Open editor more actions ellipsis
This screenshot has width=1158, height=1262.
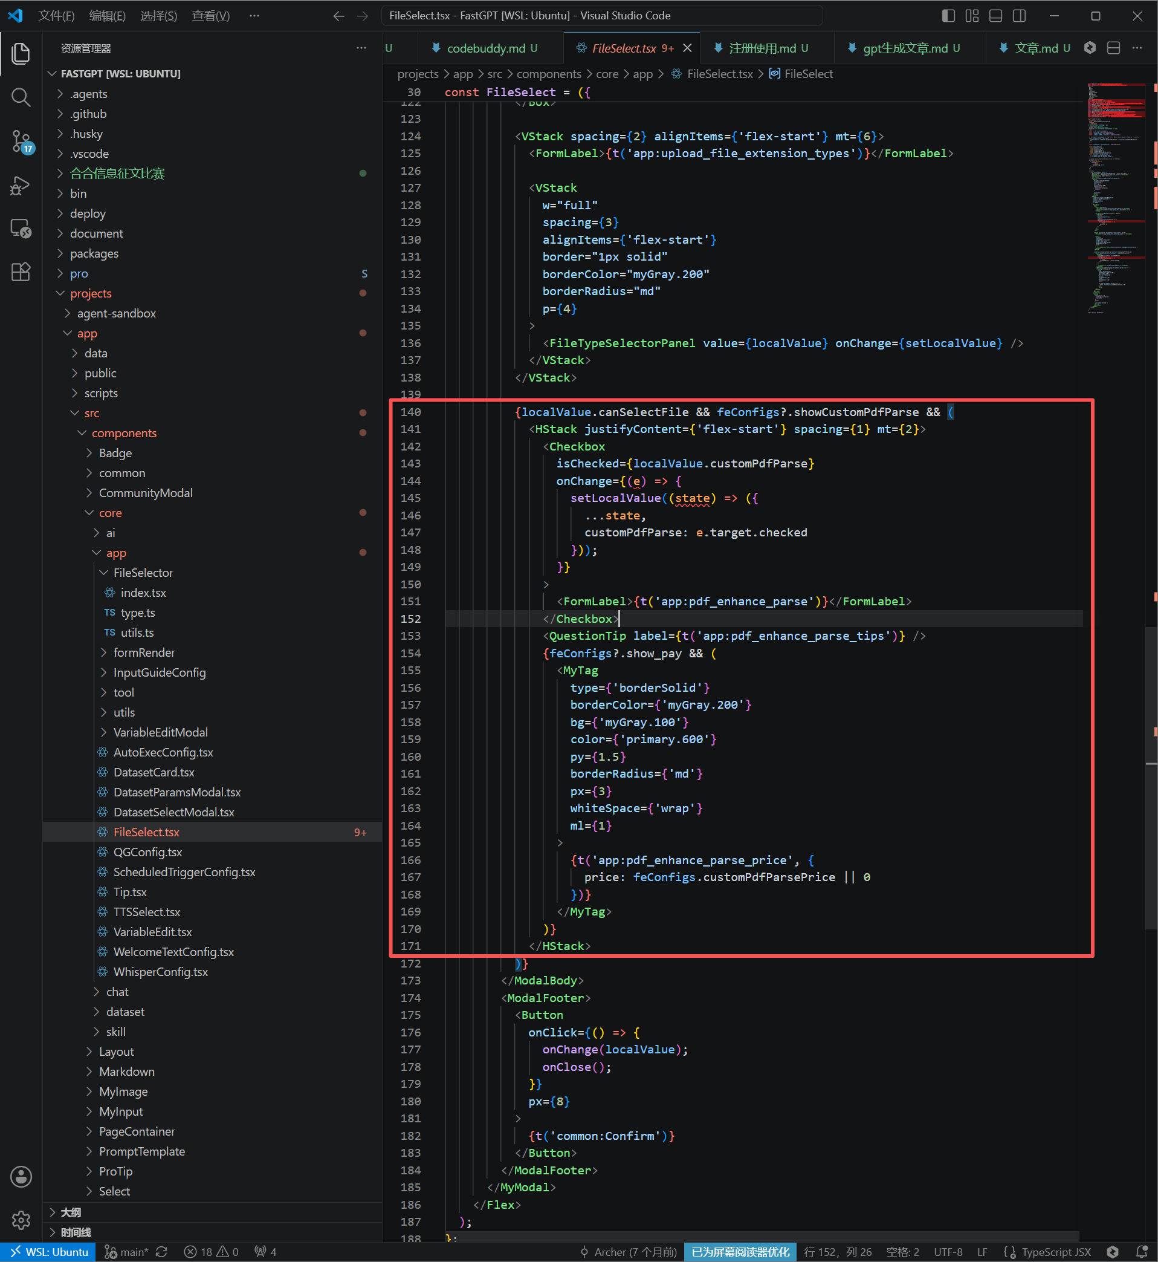pyautogui.click(x=1137, y=48)
